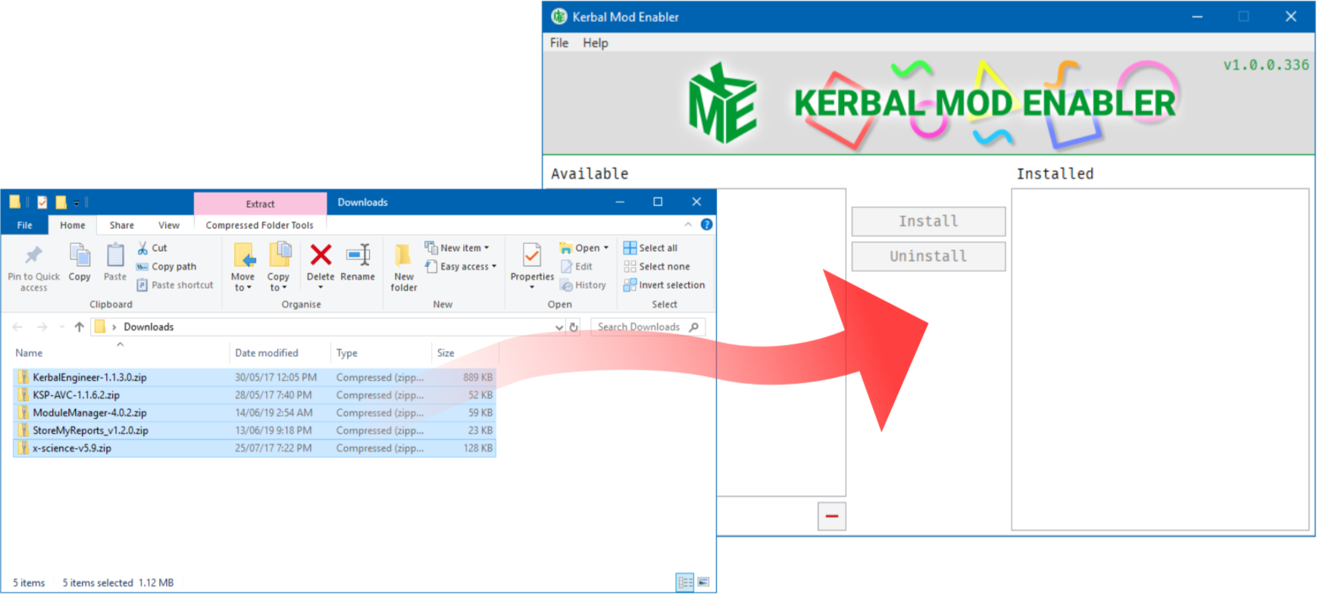The width and height of the screenshot is (1317, 594).
Task: Open the Quick Access Toolbar customize dropdown
Action: (x=77, y=202)
